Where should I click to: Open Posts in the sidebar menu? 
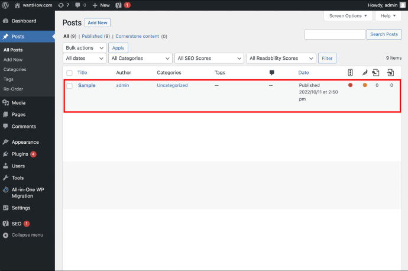pos(27,37)
